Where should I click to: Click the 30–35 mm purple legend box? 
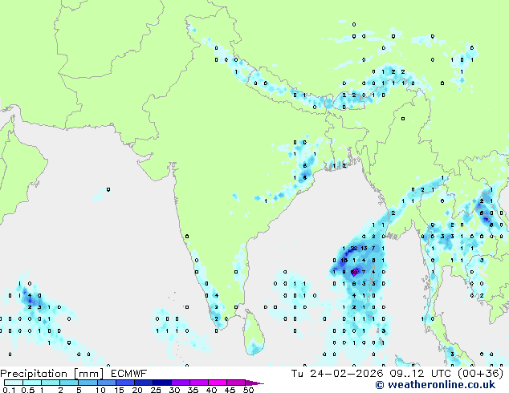181,383
